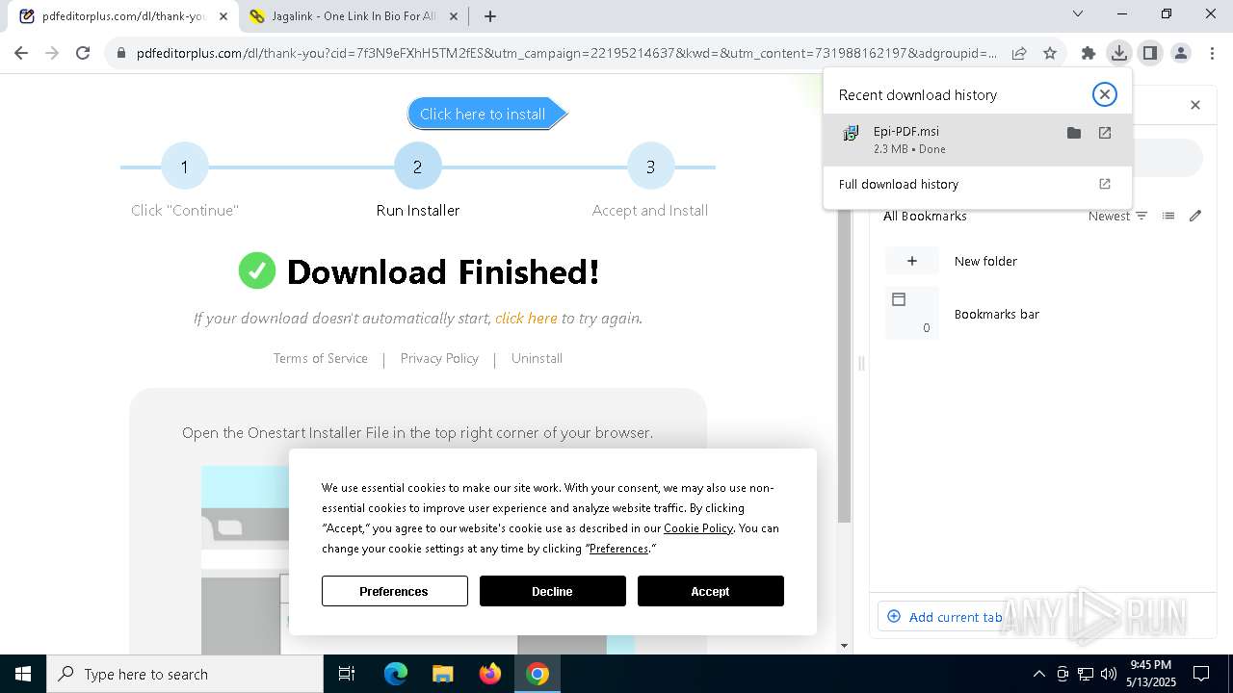This screenshot has height=693, width=1233.
Task: Open Privacy Policy link
Action: [x=439, y=358]
